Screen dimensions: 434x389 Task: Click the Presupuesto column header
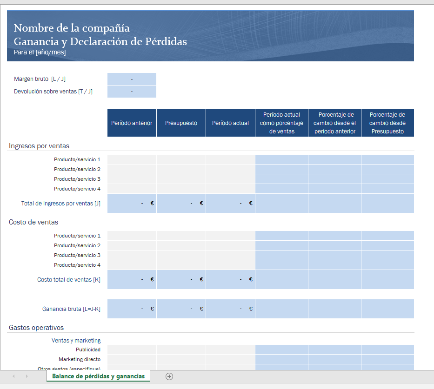[181, 123]
